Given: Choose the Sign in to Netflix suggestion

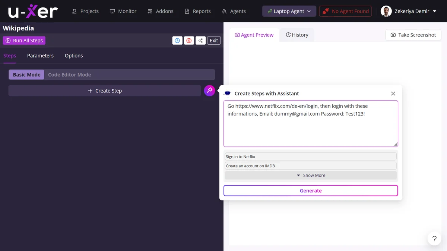Looking at the screenshot, I should point(311,157).
